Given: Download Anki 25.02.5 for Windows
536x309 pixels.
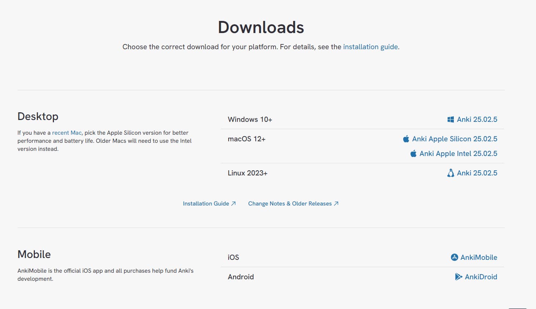Looking at the screenshot, I should click(x=477, y=120).
